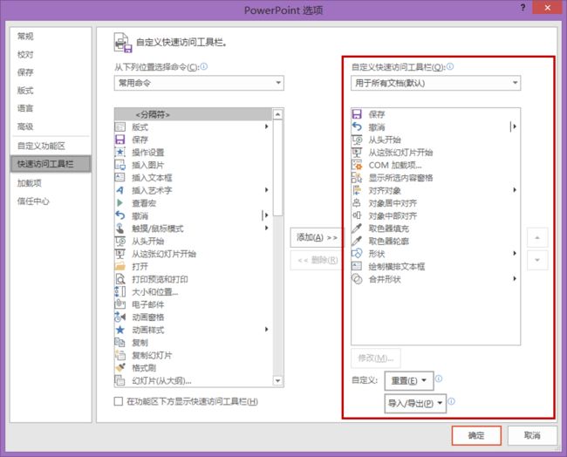Click the 动画样式 star icon

click(x=120, y=330)
